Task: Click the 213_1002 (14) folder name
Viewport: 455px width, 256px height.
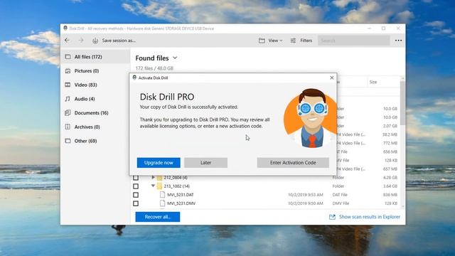Action: (x=177, y=186)
